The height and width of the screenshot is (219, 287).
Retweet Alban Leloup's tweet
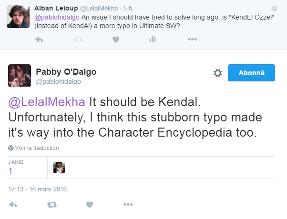(78, 40)
